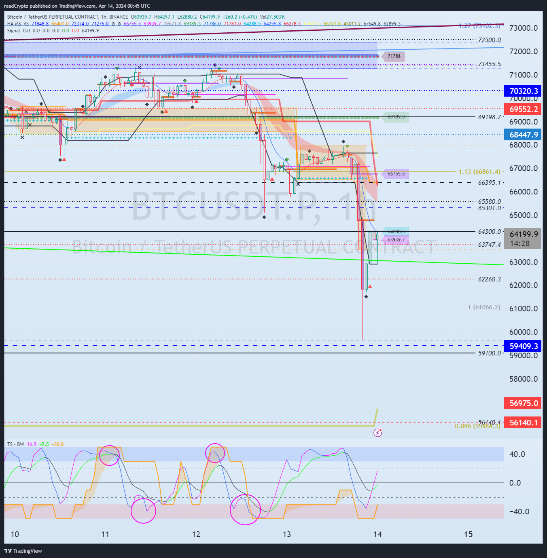
Task: Select the Fibonacci 1.27 (73102.3) label
Action: pyautogui.click(x=479, y=26)
